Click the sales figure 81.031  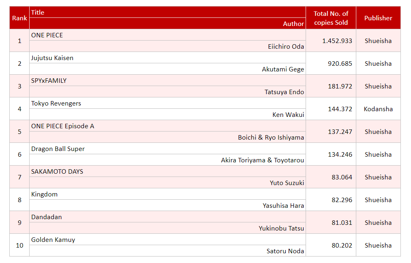coord(342,222)
